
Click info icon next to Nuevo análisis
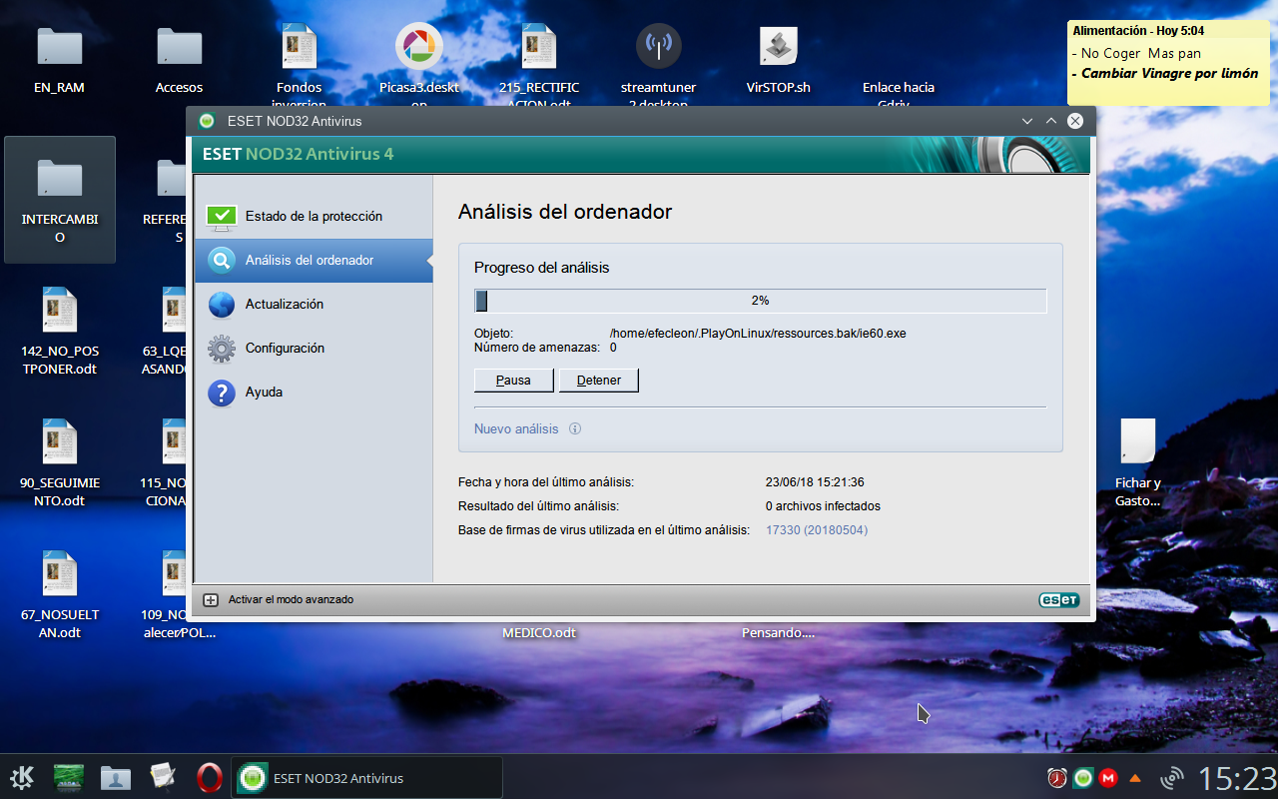[x=575, y=428]
